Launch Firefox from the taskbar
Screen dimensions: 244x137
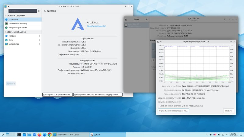tap(39, 135)
